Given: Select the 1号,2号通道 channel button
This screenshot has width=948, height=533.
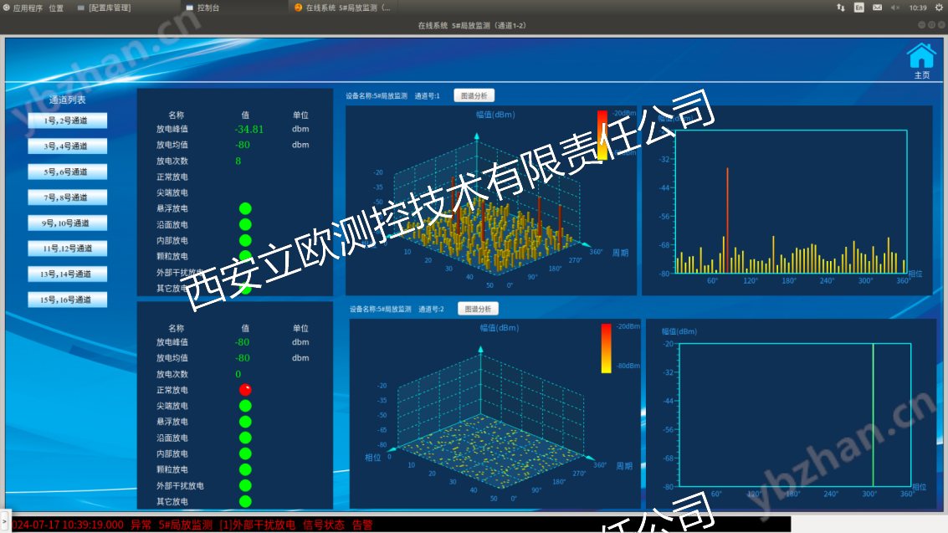Looking at the screenshot, I should [68, 120].
